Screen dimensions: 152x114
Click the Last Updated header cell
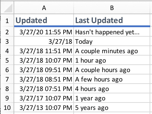112,20
